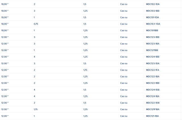Click the MDC124-1DB row entry
Screen dimensions: 182x120
153,90
